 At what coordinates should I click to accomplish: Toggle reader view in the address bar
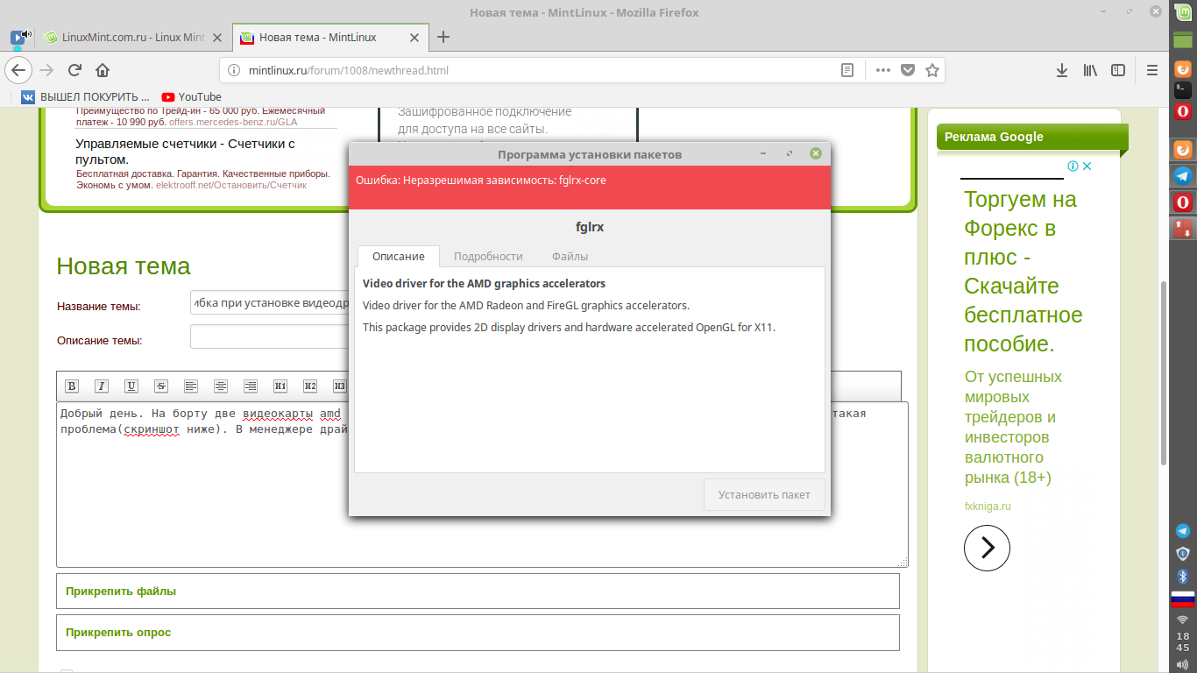[847, 70]
